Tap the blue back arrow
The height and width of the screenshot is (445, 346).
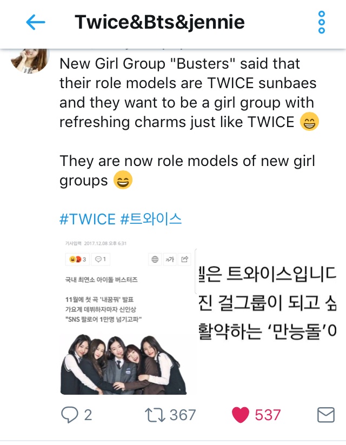tap(36, 22)
